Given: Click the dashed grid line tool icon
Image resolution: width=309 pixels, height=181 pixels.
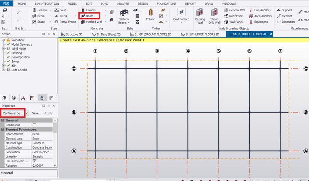Looking at the screenshot, I should (19, 12).
